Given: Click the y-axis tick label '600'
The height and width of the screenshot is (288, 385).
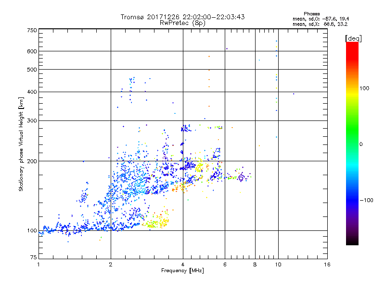Looking at the screenshot, I should pyautogui.click(x=32, y=51).
